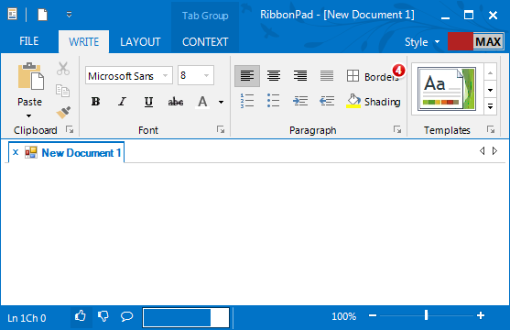The width and height of the screenshot is (510, 330).
Task: Click the RibbonPad application icon
Action: pyautogui.click(x=12, y=15)
